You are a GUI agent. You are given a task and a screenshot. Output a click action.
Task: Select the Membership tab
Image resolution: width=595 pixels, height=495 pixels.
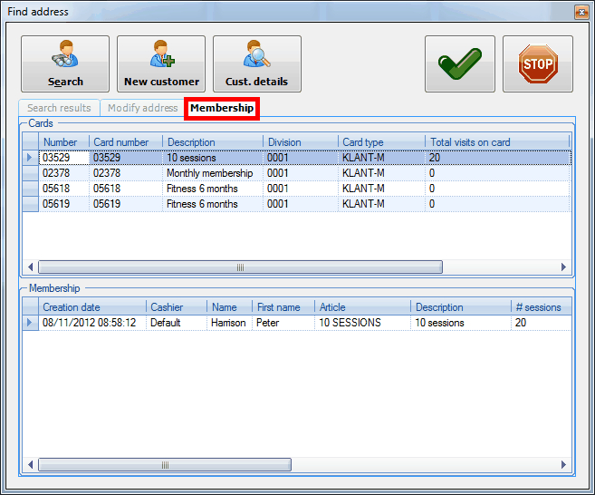click(222, 108)
